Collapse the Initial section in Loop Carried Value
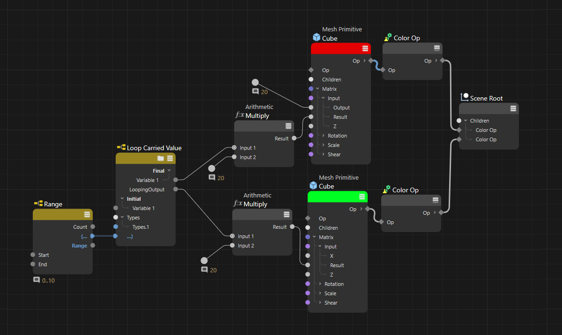This screenshot has width=562, height=335. pos(122,199)
